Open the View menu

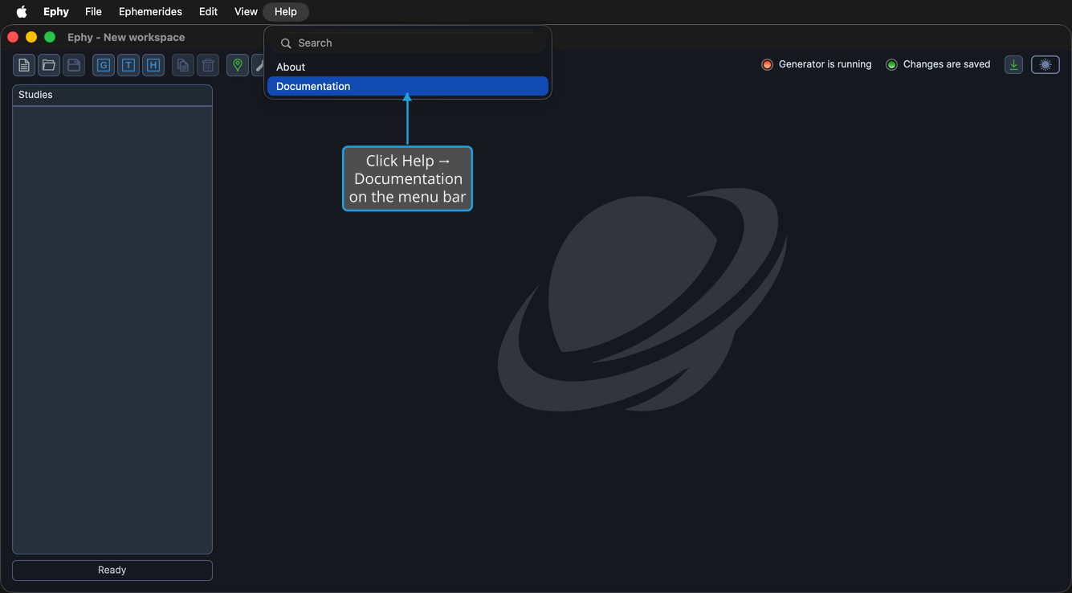(246, 11)
